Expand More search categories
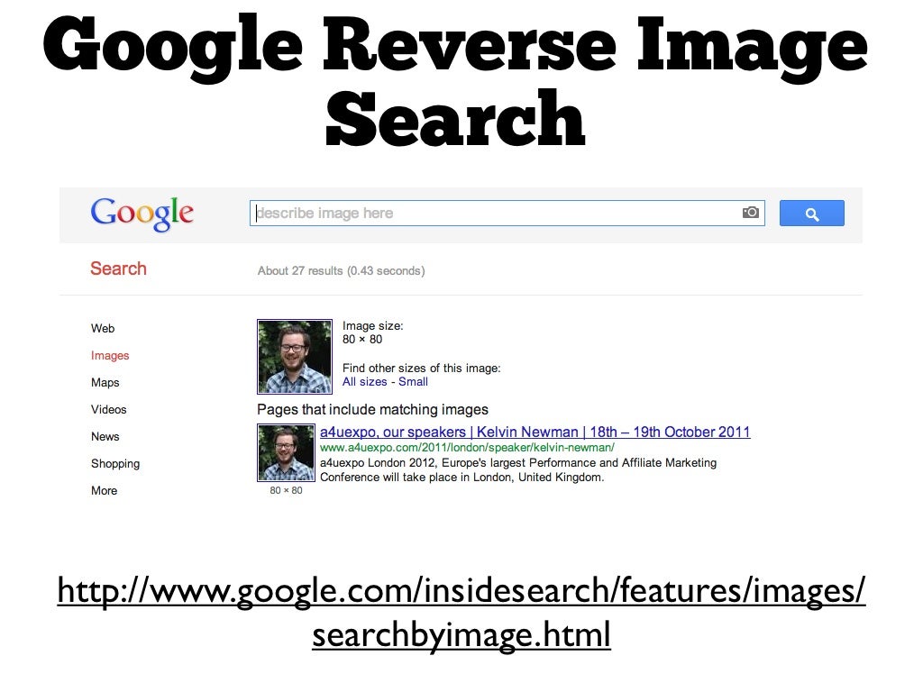The width and height of the screenshot is (923, 692). click(104, 491)
